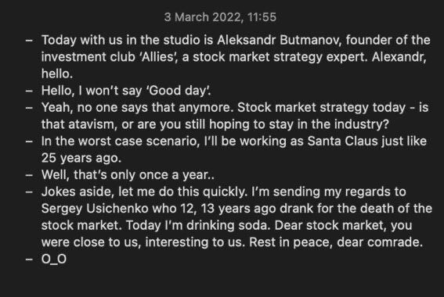Screen dimensions: 444x297
Task: Click the line Well, that's only once a year
Action: pos(128,174)
